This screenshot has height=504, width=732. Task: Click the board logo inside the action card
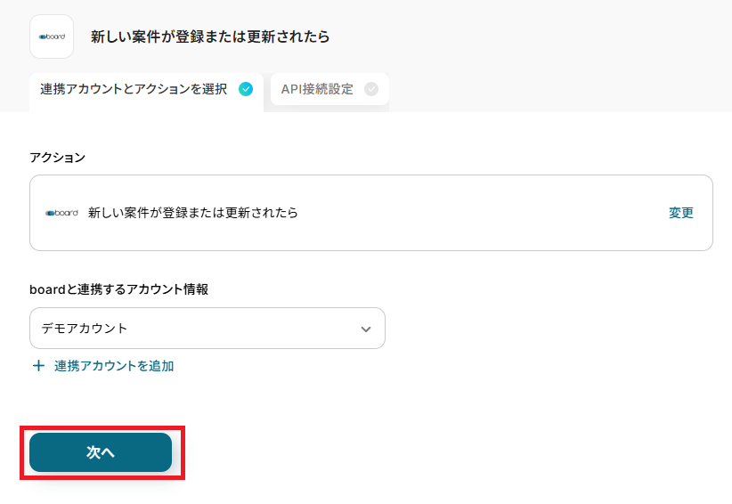[61, 213]
